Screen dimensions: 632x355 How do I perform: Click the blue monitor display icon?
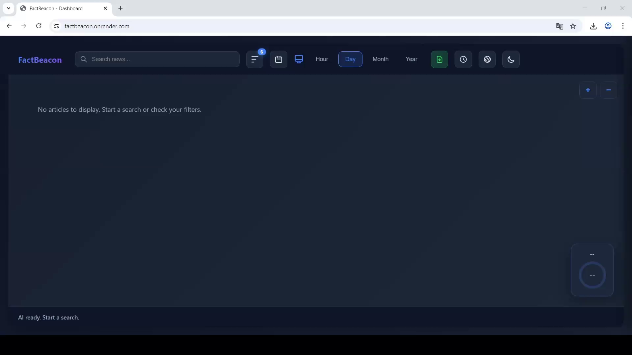pyautogui.click(x=299, y=59)
